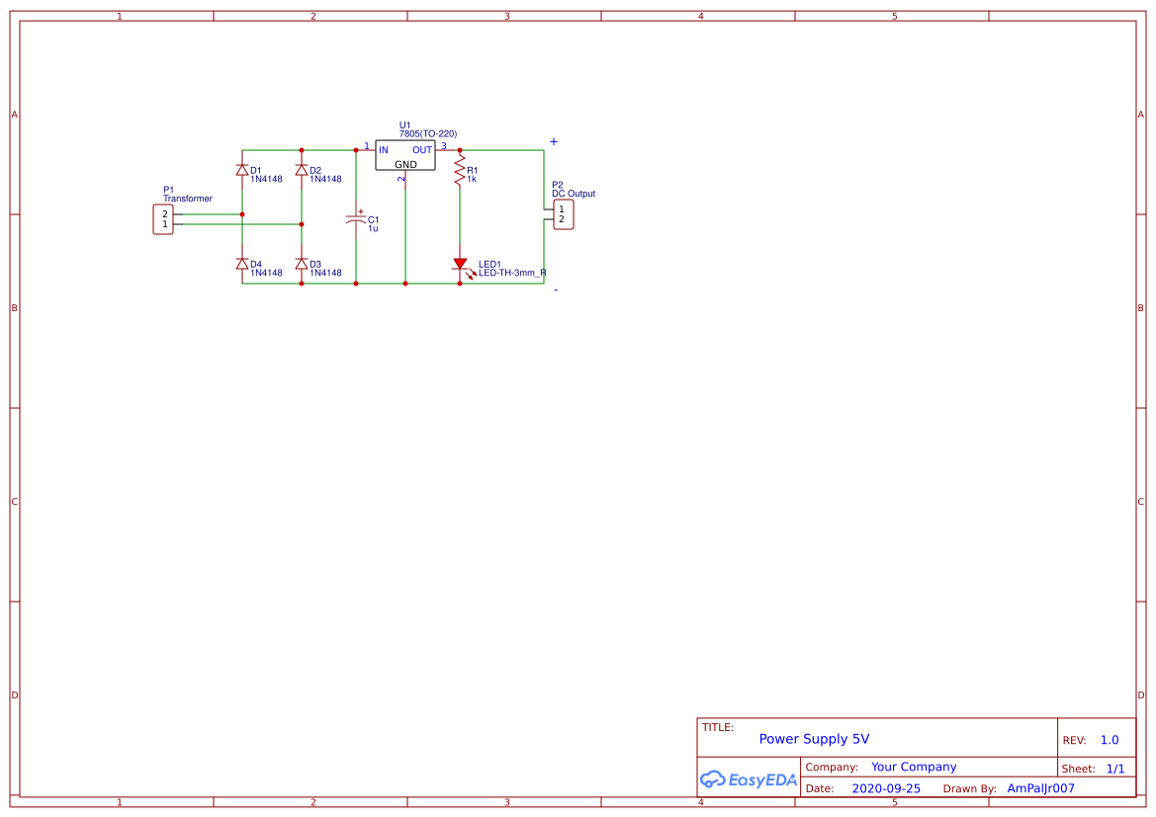Select diode D3 1N4148 symbol
This screenshot has width=1156, height=817.
click(300, 265)
